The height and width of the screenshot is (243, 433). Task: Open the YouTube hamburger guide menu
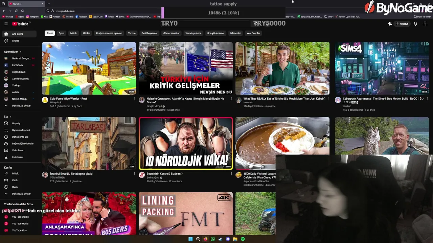[6, 24]
